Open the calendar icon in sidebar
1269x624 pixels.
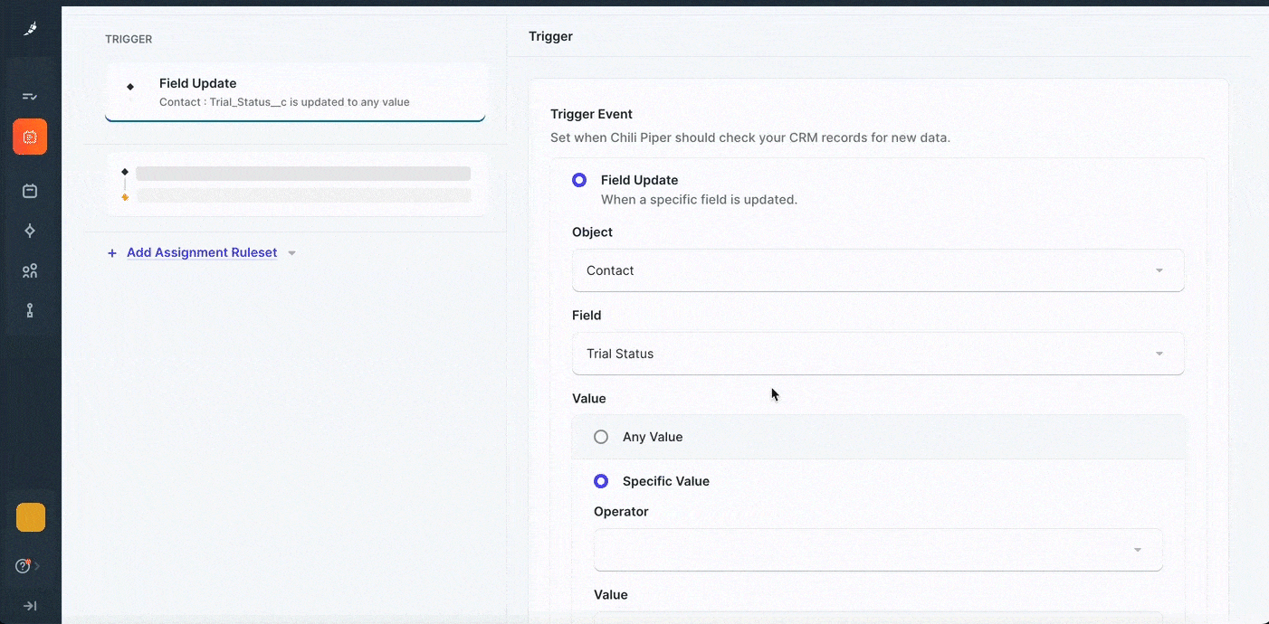pyautogui.click(x=30, y=191)
